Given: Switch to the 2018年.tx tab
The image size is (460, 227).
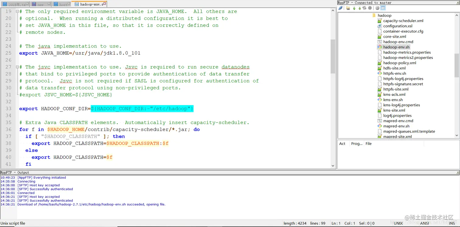Looking at the screenshot, I should pyautogui.click(x=15, y=4).
